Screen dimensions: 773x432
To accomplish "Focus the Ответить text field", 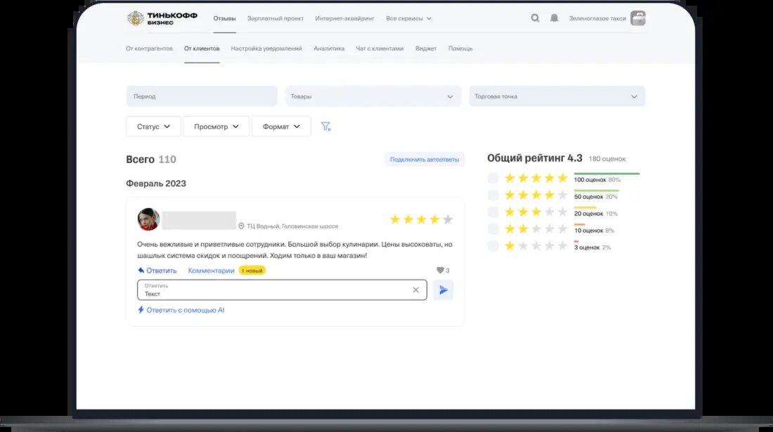I will click(x=282, y=290).
